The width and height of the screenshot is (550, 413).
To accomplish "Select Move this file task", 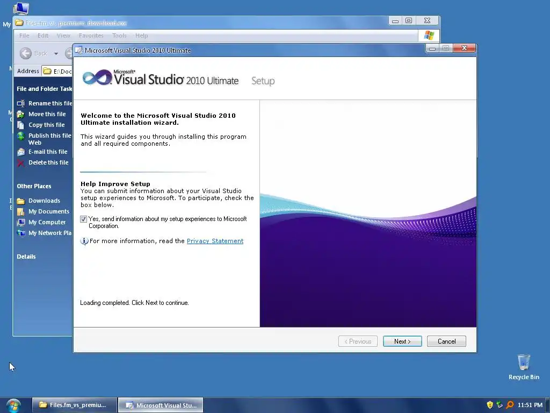I will [x=47, y=114].
